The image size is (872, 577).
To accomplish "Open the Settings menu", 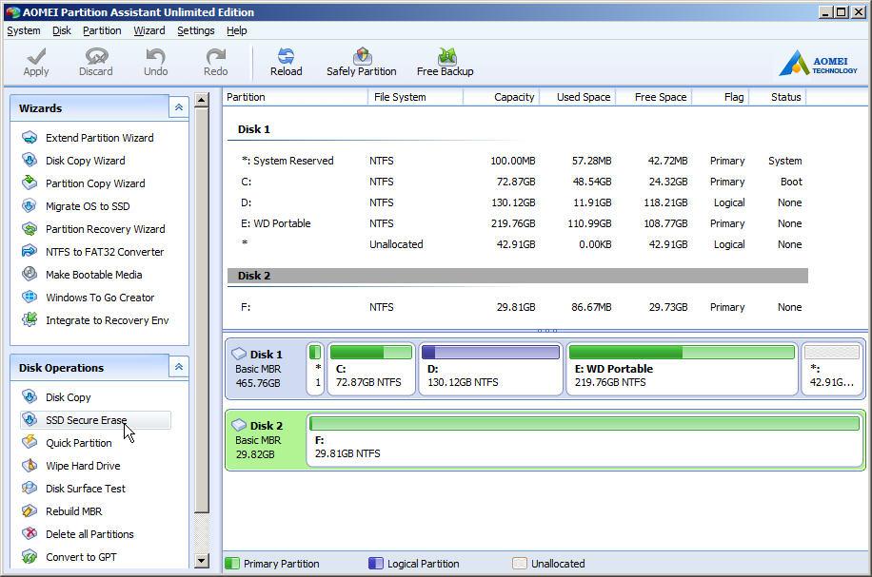I will point(196,30).
